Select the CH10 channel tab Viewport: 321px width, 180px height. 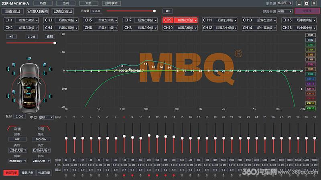click(168, 28)
